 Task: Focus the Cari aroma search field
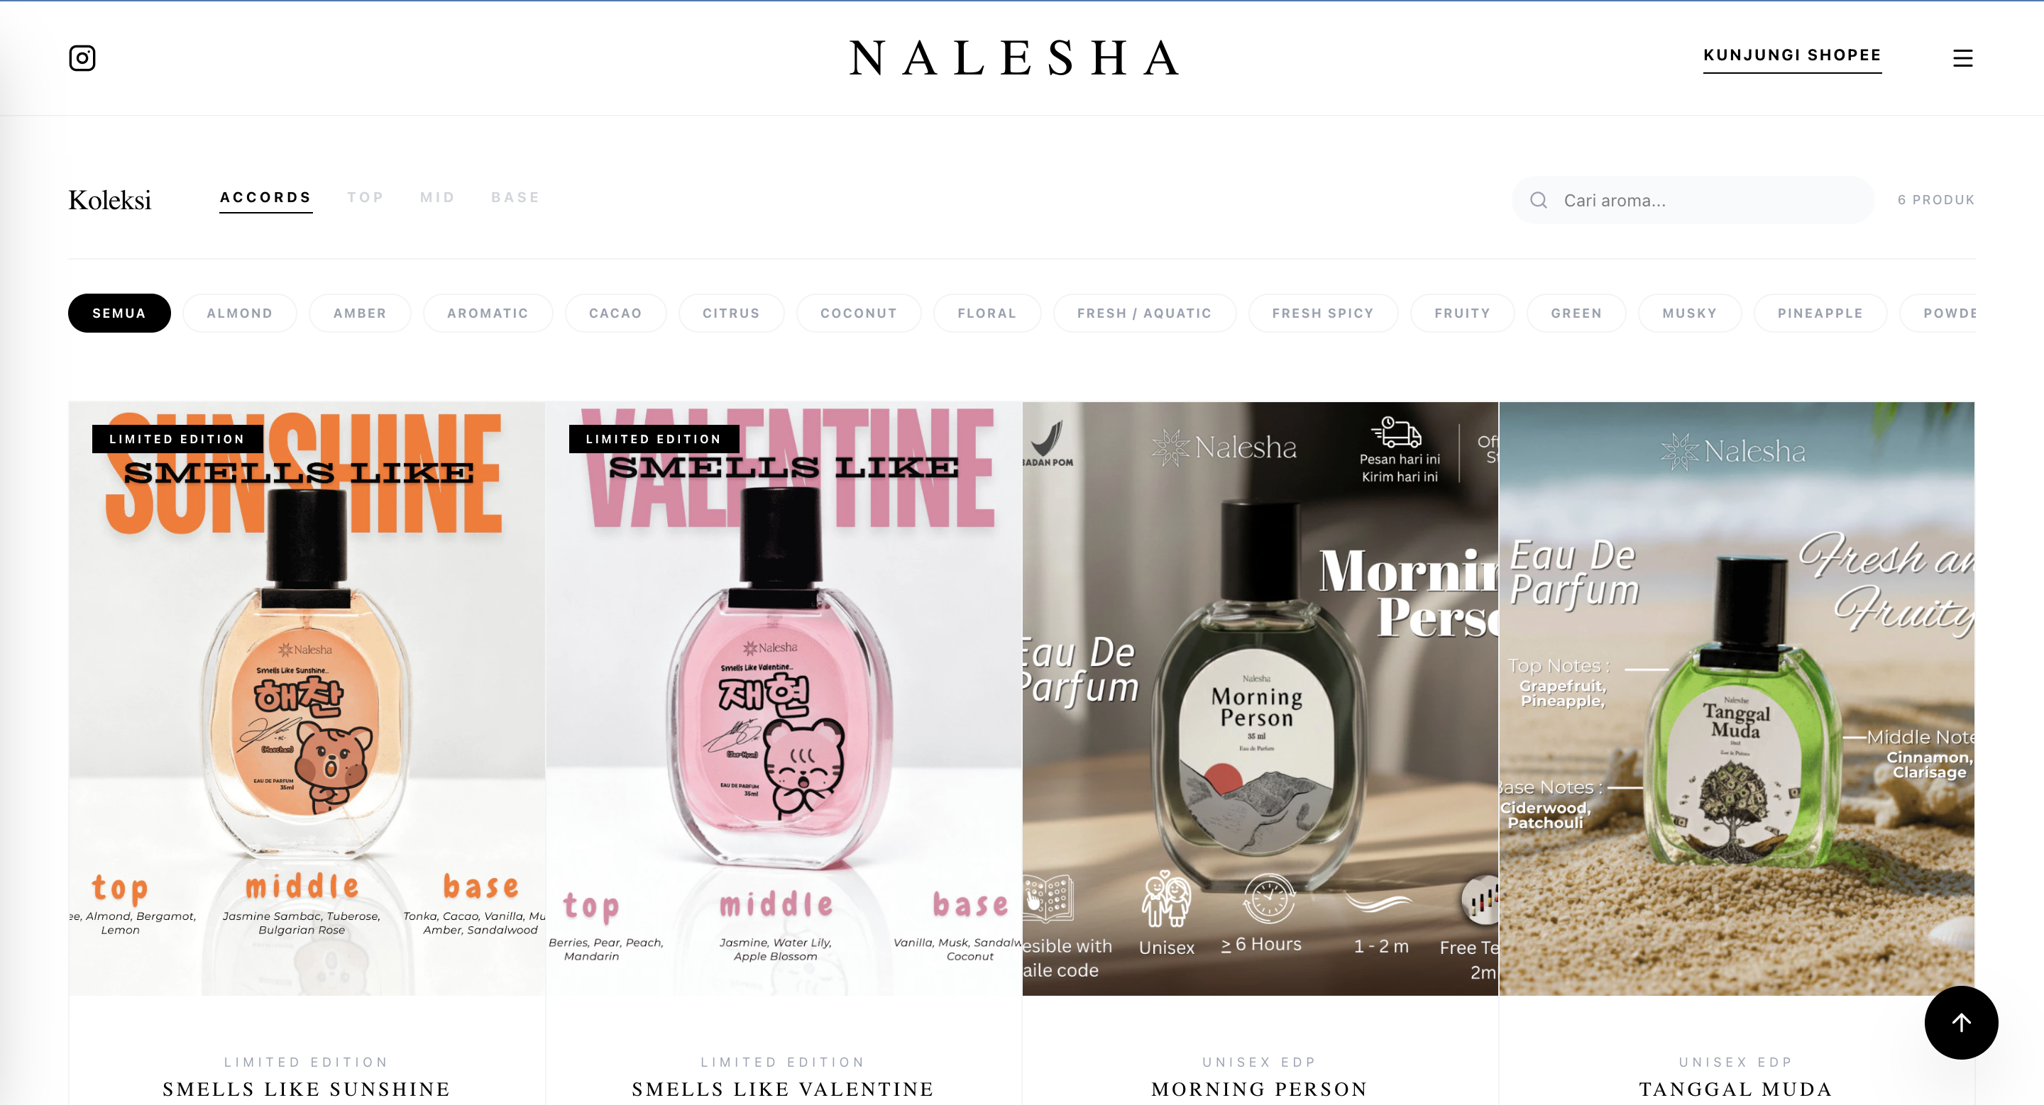click(x=1693, y=200)
